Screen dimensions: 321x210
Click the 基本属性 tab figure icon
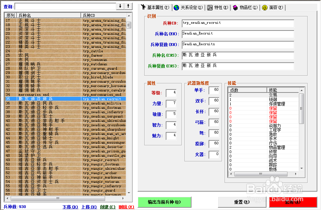coord(144,7)
